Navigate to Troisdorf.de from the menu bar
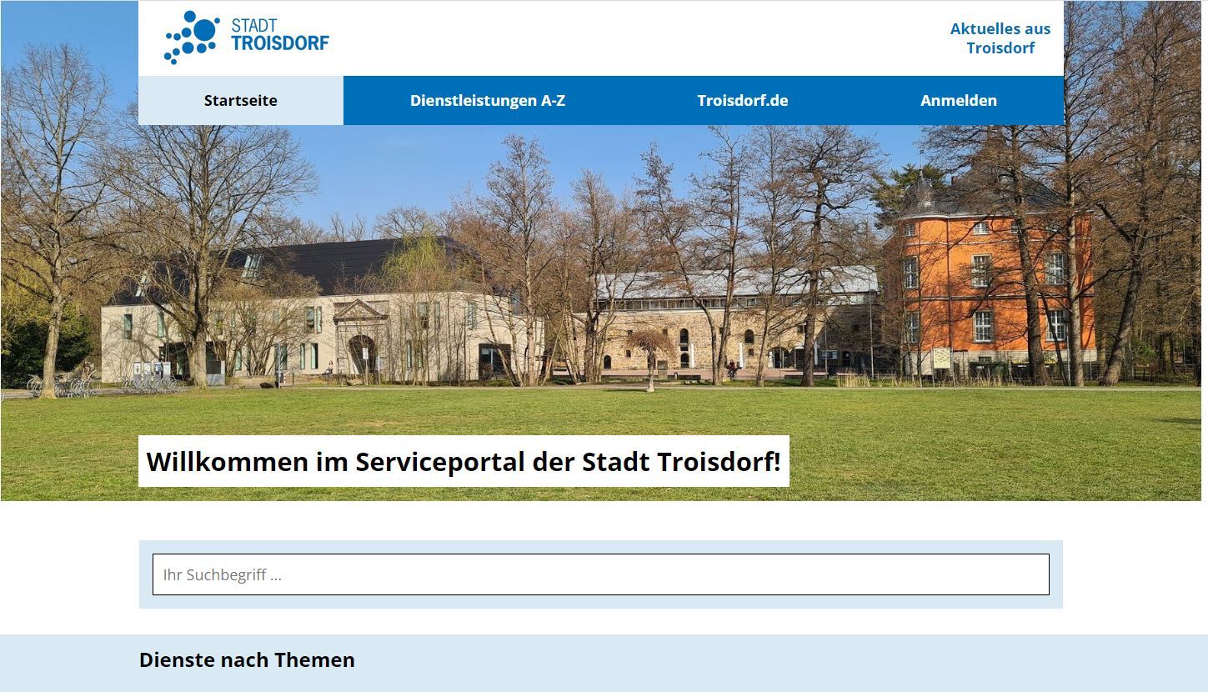This screenshot has height=692, width=1208. pos(742,100)
